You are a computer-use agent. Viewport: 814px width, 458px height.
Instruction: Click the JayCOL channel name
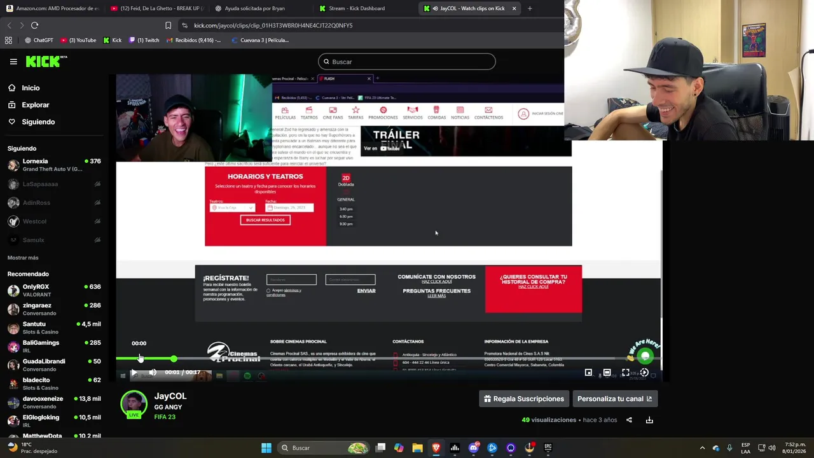(170, 396)
